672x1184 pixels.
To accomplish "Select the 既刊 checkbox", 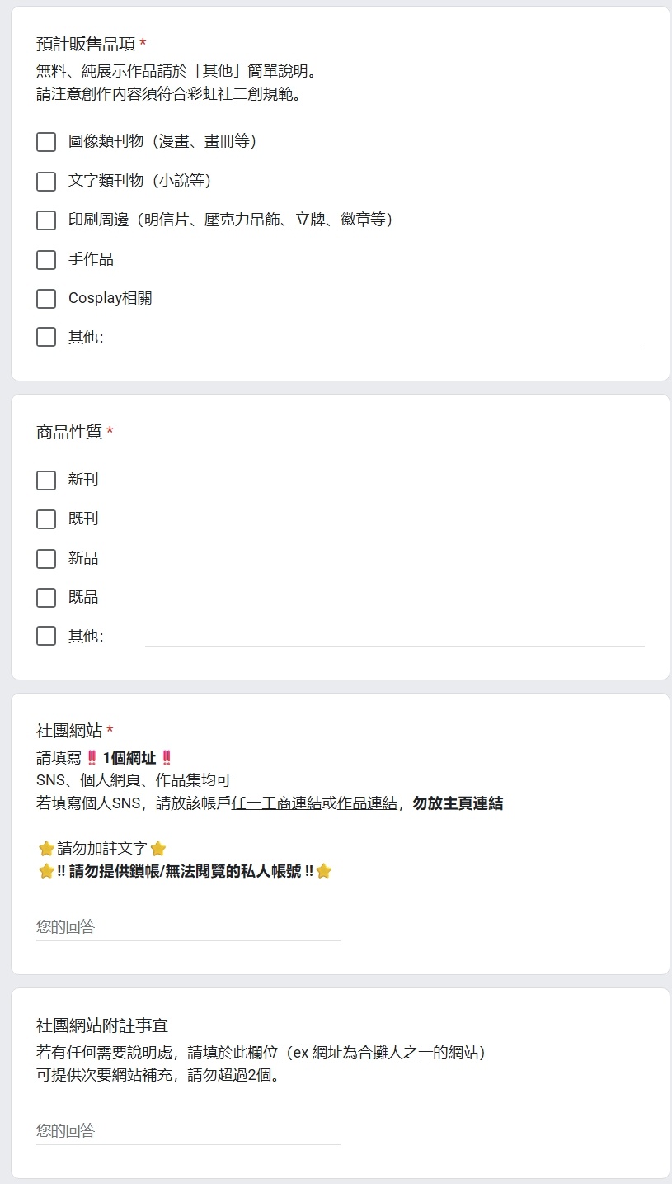I will click(x=46, y=519).
